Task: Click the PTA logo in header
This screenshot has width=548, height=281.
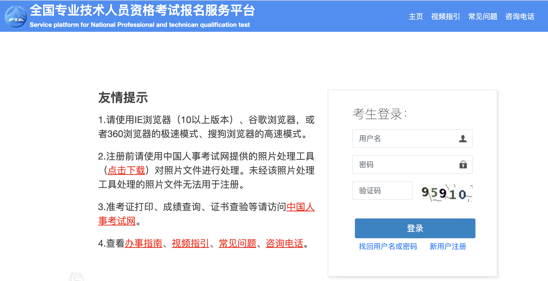Action: pos(16,16)
